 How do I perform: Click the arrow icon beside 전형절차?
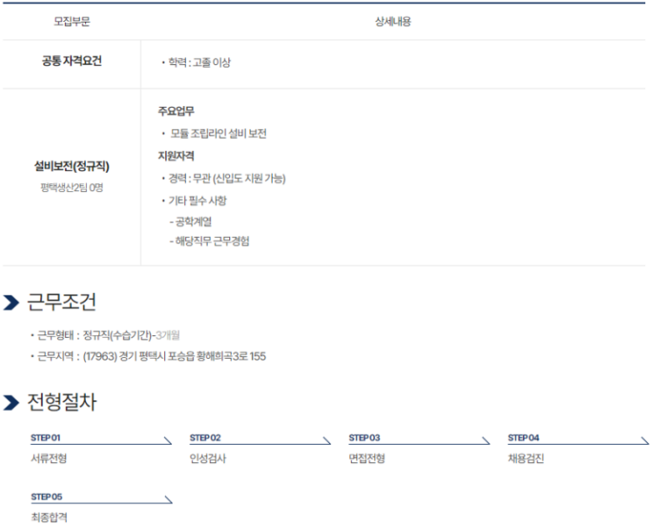click(12, 402)
